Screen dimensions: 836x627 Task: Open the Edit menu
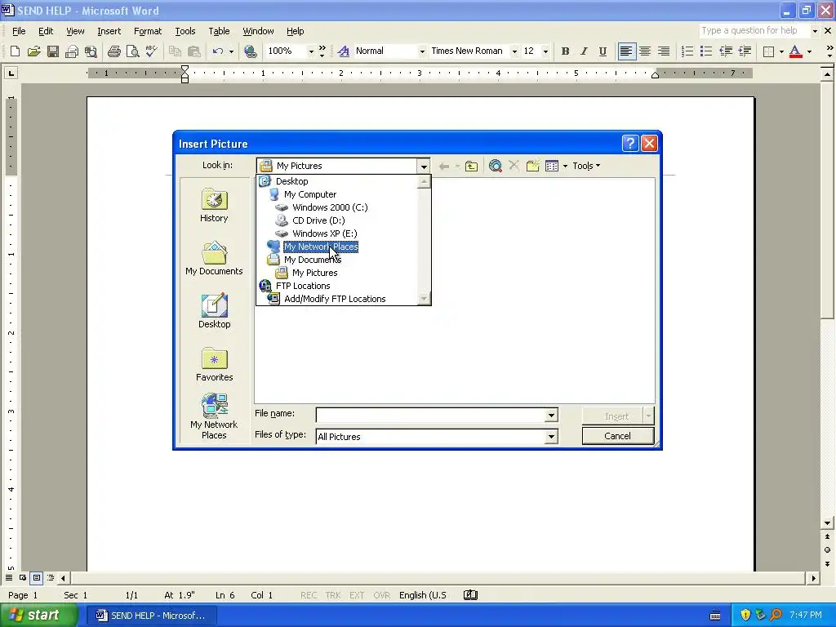[x=46, y=31]
